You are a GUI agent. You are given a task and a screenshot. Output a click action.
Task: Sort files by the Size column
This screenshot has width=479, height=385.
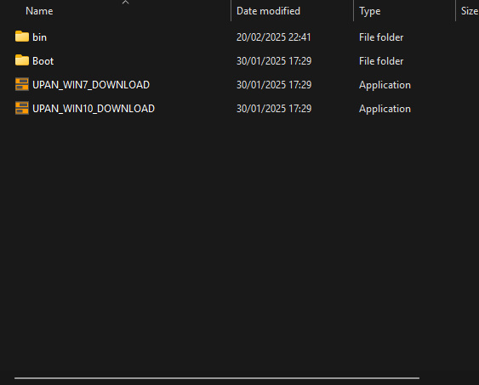point(470,11)
